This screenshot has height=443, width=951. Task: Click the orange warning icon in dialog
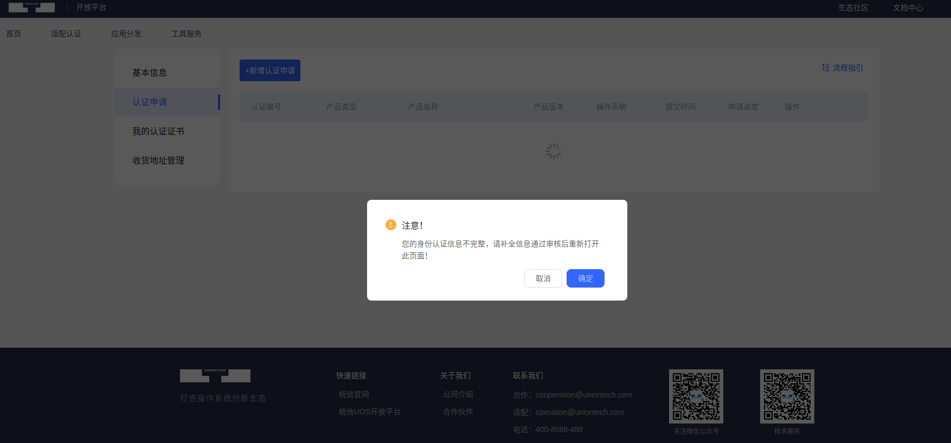[x=390, y=225]
